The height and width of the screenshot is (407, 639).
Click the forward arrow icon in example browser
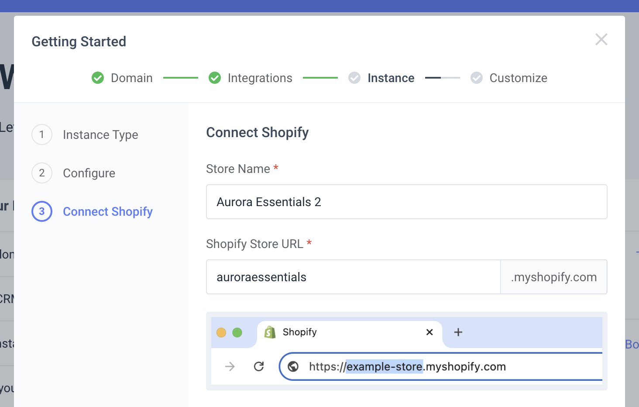230,366
